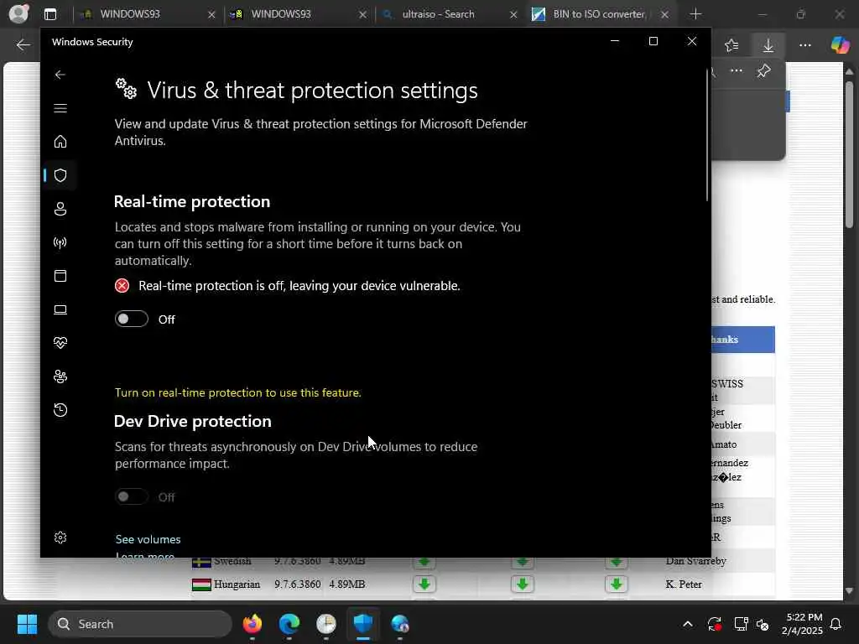Click the taskbar Search box

pyautogui.click(x=140, y=624)
